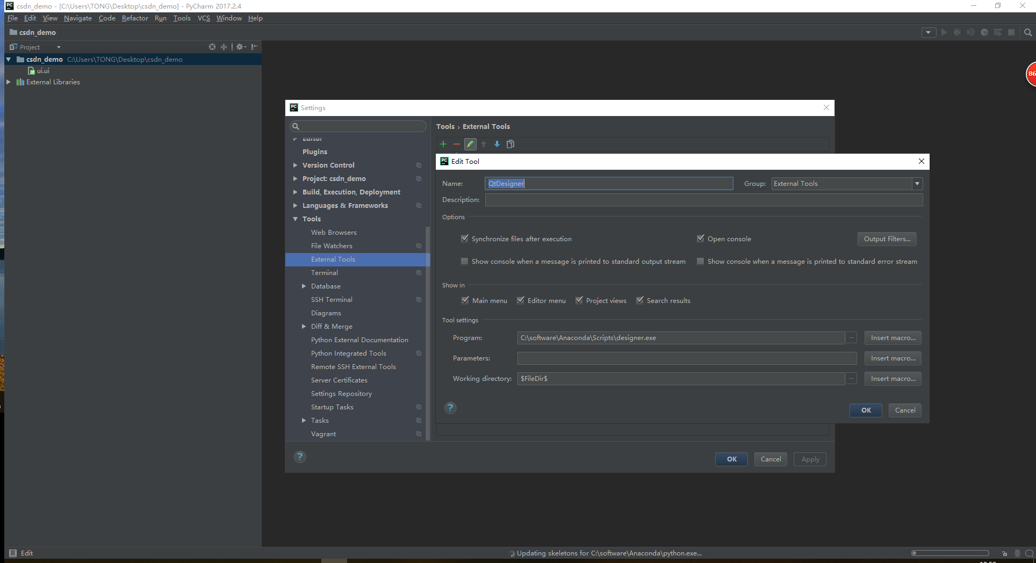The image size is (1036, 563).
Task: Click OK in Edit Tool dialog
Action: click(x=866, y=410)
